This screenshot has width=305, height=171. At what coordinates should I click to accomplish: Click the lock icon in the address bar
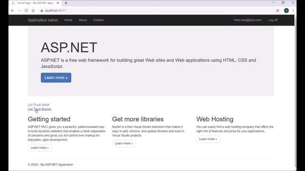pyautogui.click(x=41, y=10)
